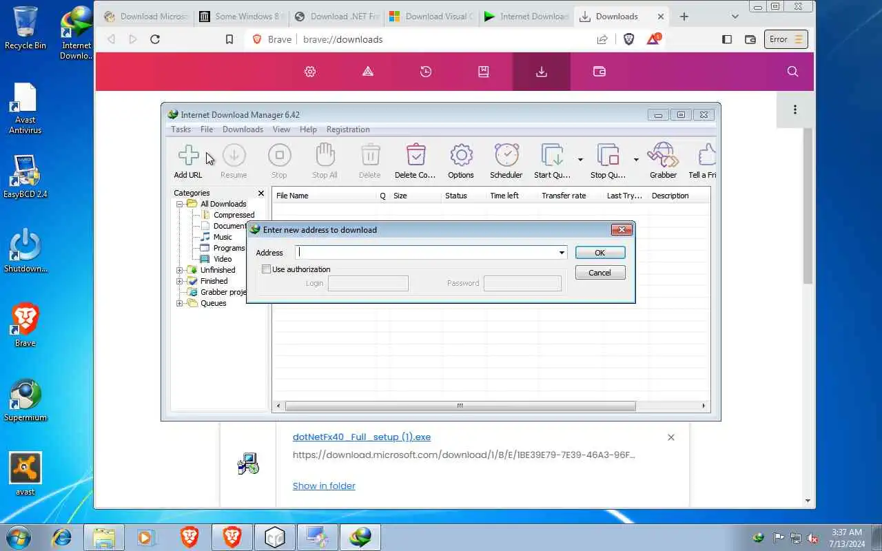Open the dotNetFx40_Full_setup (1).exe link
Image resolution: width=882 pixels, height=551 pixels.
point(362,437)
